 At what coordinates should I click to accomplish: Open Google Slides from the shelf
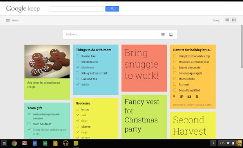click(55, 143)
